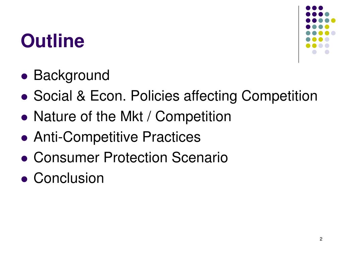Viewport: 343px width, 257px height.
Task: Click the word Mkt in third bullet
Action: (132, 116)
